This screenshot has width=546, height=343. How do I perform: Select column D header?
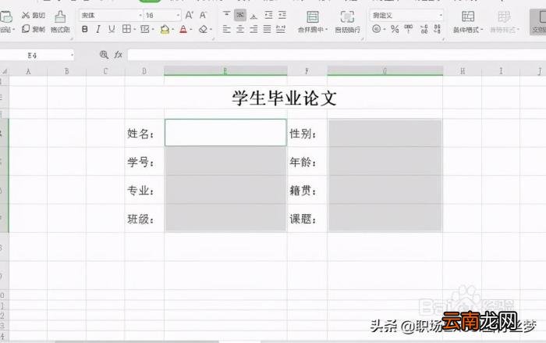(144, 71)
